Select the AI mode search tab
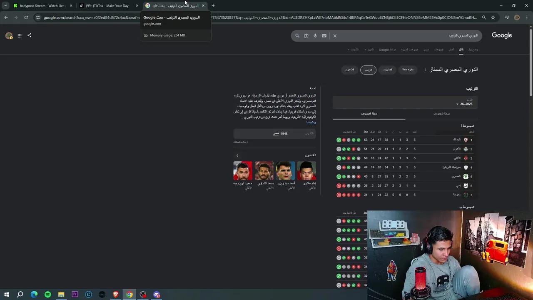Screen dimensions: 533x300 pos(473,50)
